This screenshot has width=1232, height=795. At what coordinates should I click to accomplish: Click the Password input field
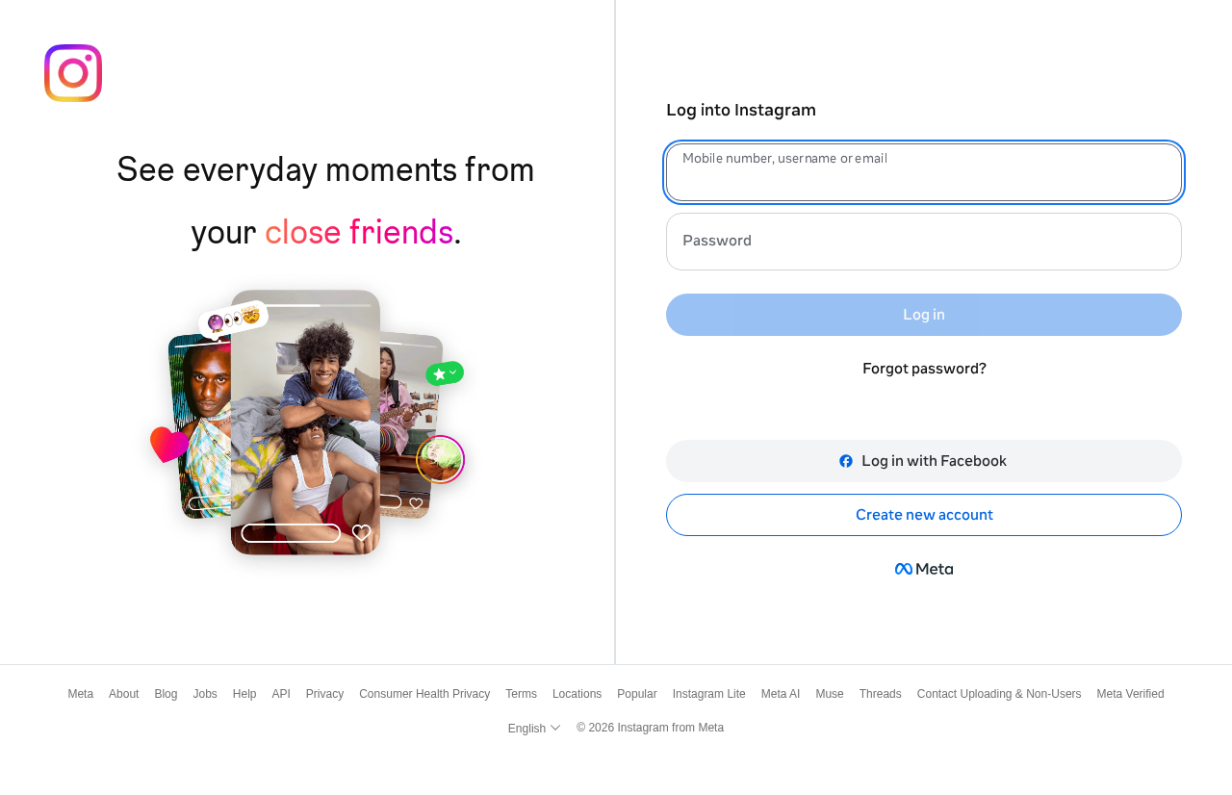click(x=924, y=242)
